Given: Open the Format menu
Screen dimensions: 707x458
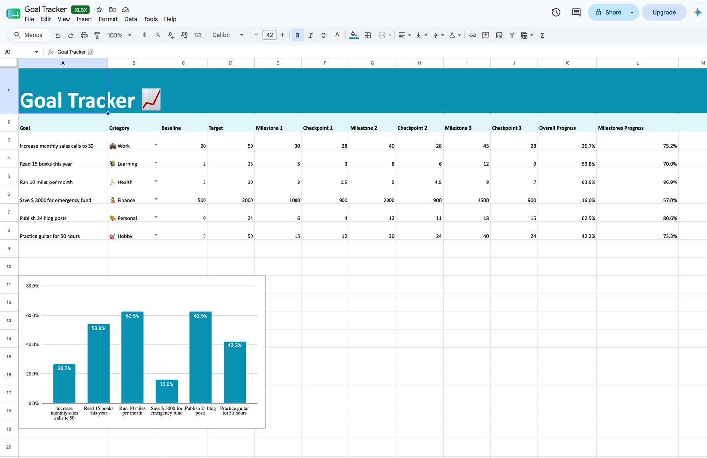Looking at the screenshot, I should (108, 19).
